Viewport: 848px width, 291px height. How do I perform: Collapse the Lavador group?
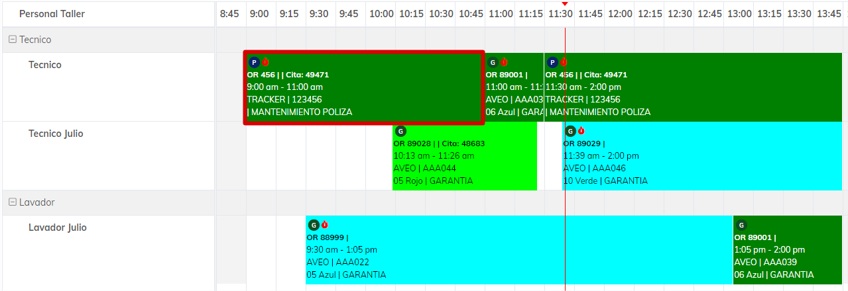(12, 202)
